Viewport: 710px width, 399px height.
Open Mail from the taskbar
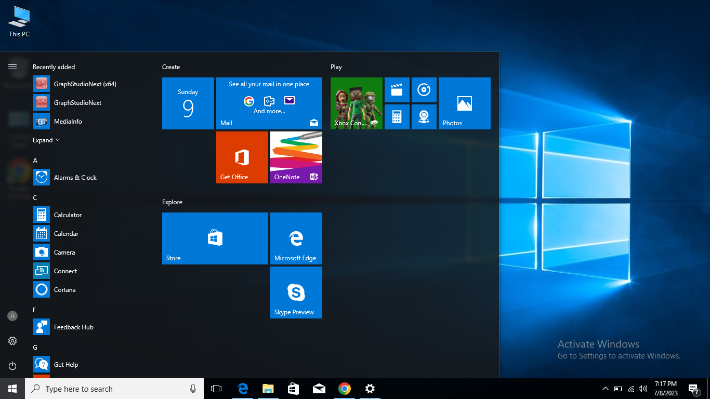point(319,389)
